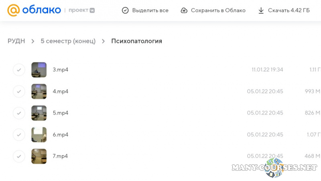Click the download arrow icon
The image size is (321, 181).
click(x=261, y=10)
